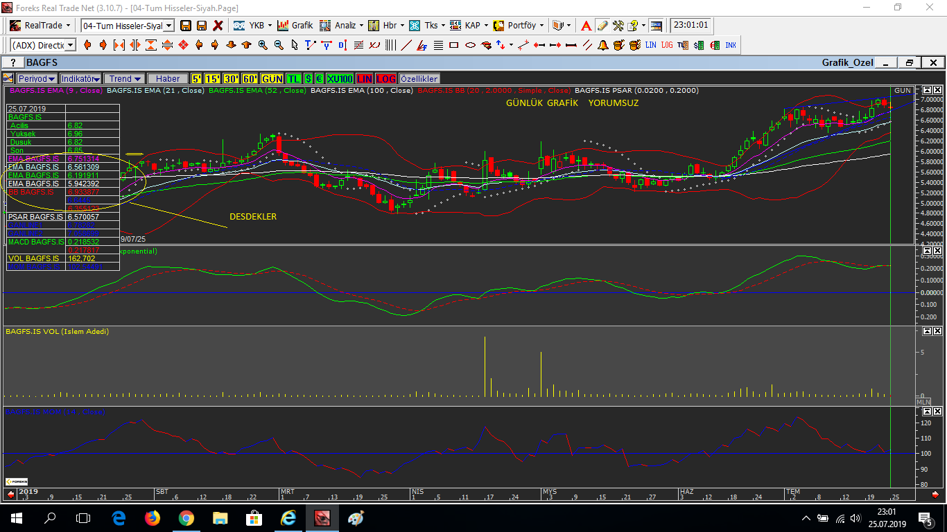Click the MLN label on volume panel
This screenshot has height=532, width=947.
[x=923, y=402]
